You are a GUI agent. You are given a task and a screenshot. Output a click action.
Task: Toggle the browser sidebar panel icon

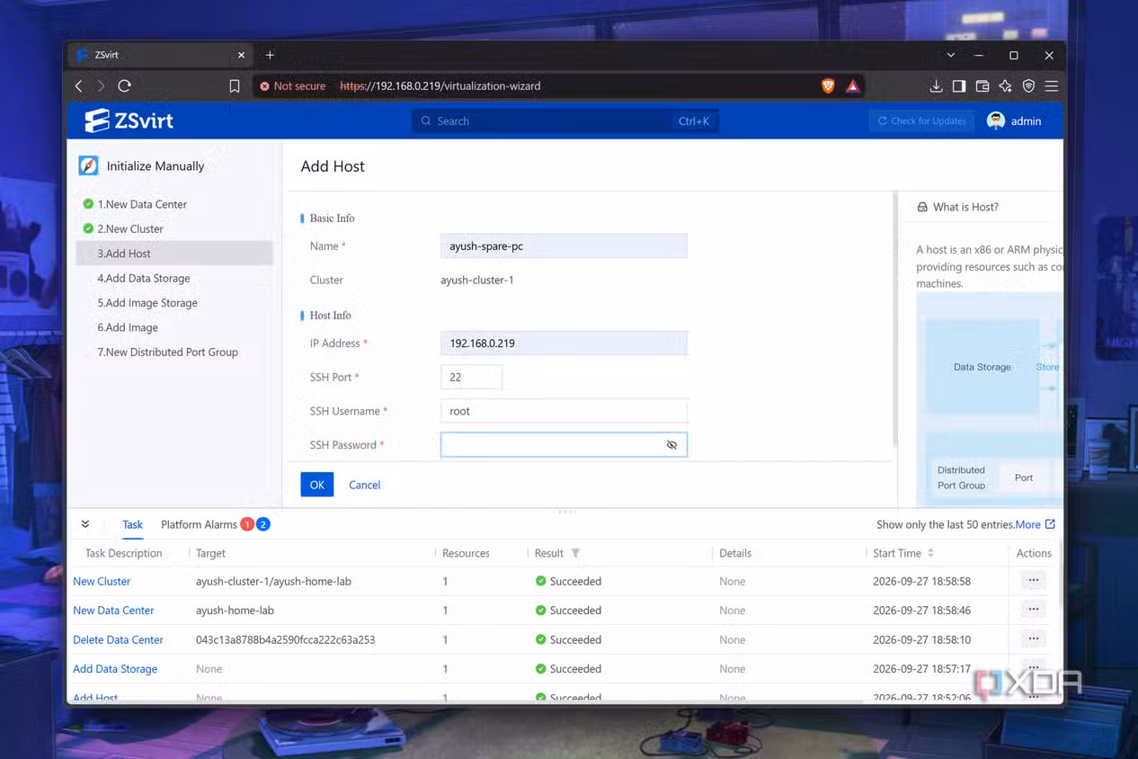click(959, 86)
